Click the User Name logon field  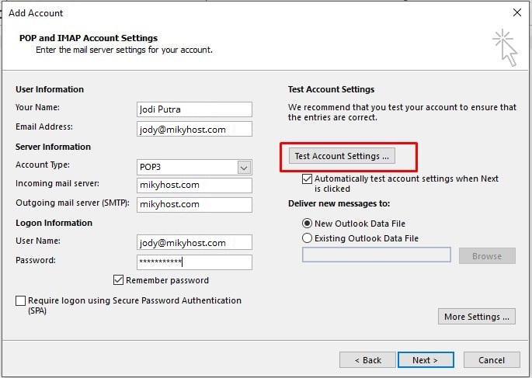[x=194, y=243]
